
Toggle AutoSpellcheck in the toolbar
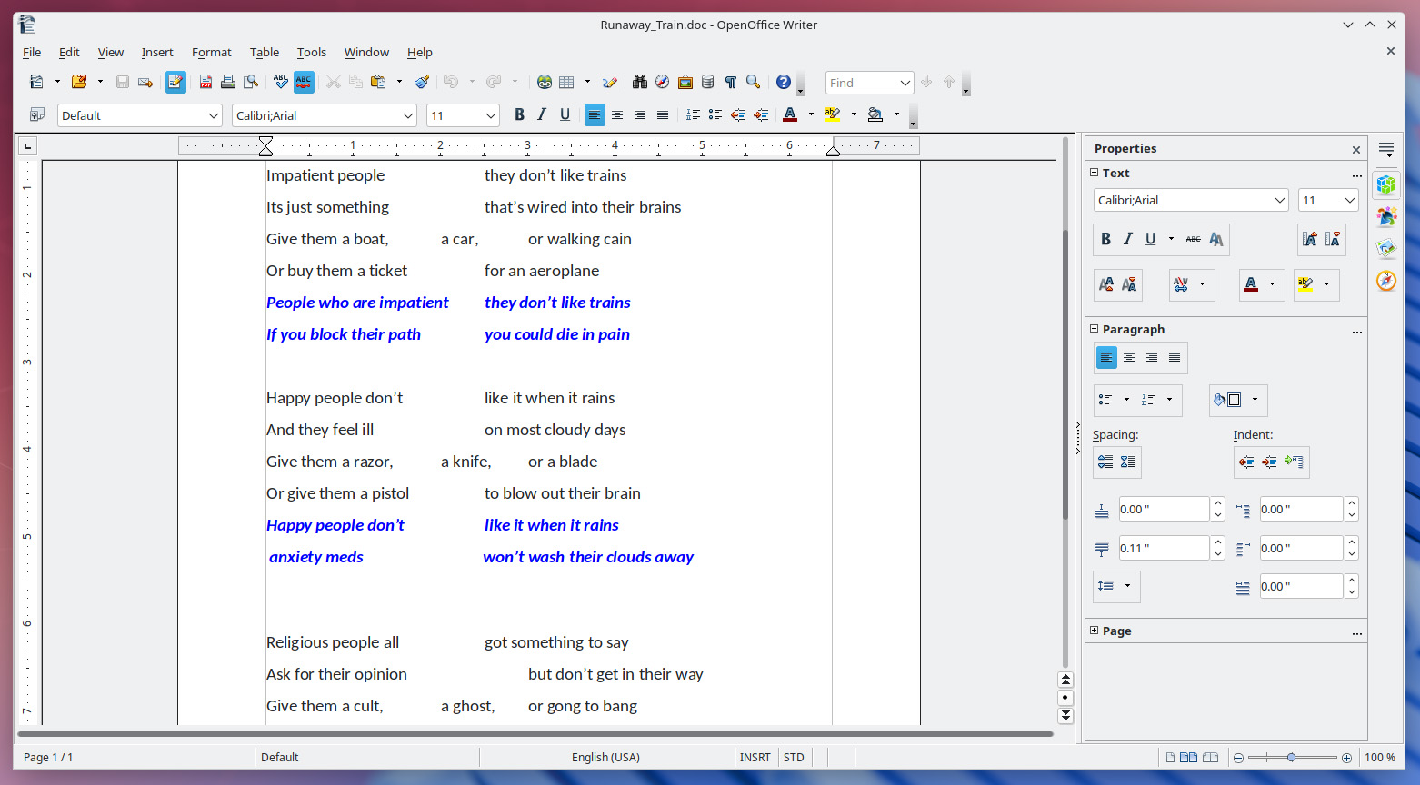[304, 83]
